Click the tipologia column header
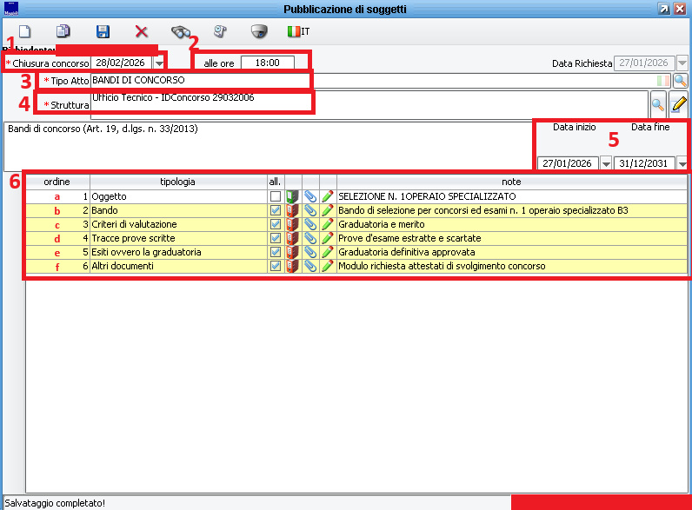This screenshot has width=692, height=510. (178, 182)
